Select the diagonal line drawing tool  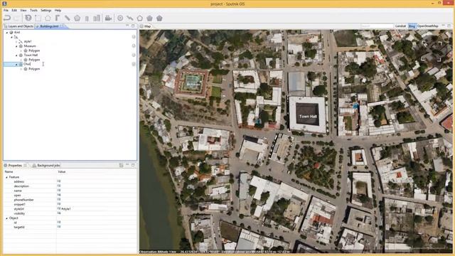pyautogui.click(x=68, y=18)
